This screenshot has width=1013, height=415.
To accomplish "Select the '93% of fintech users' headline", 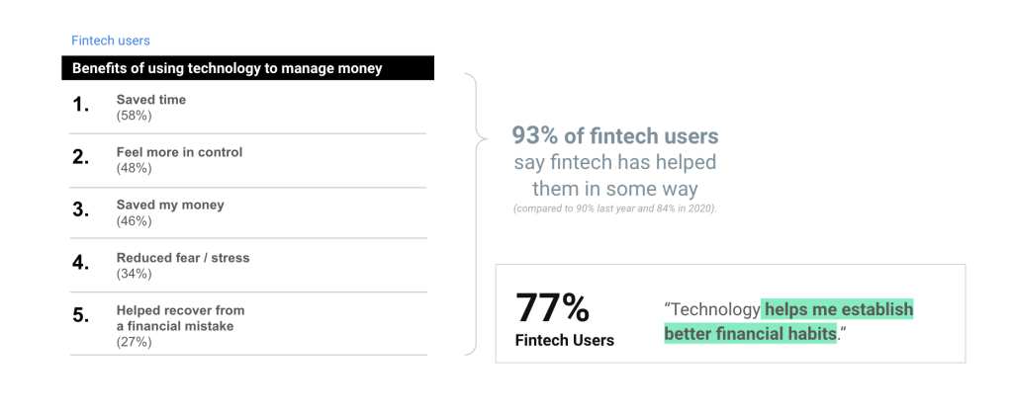I will click(615, 135).
